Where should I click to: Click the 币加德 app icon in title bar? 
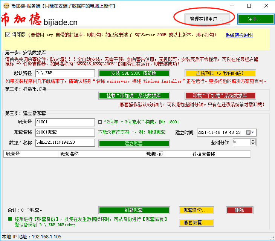6,6
